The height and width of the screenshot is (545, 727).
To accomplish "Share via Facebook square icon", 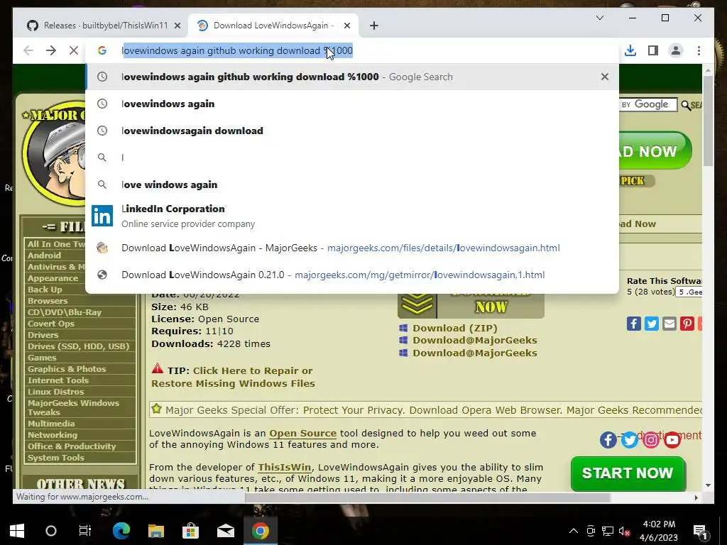I will [634, 324].
